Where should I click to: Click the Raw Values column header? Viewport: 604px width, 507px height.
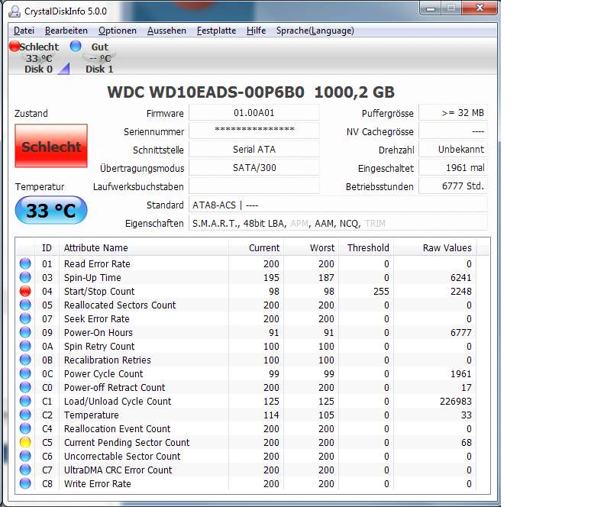coord(435,247)
